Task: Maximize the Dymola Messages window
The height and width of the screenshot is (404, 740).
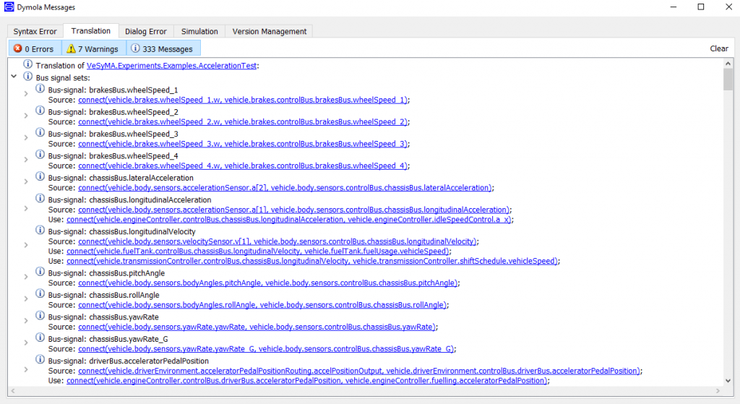Action: (x=701, y=7)
